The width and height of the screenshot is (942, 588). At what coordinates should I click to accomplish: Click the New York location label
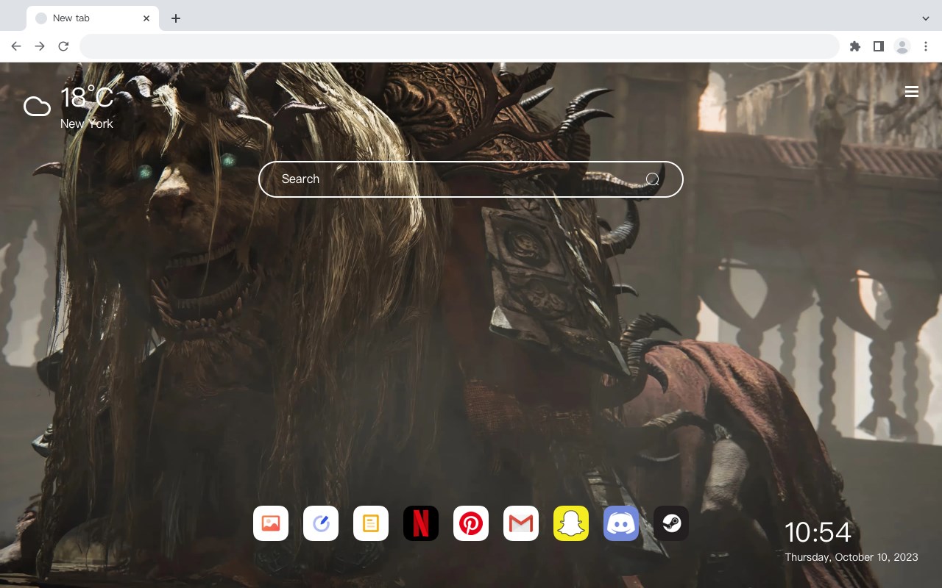(87, 123)
